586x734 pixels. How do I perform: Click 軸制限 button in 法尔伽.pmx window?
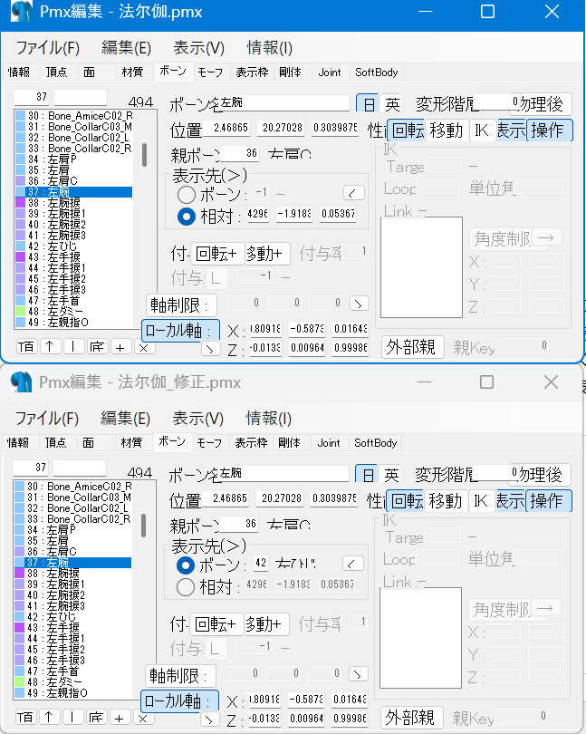pos(181,305)
